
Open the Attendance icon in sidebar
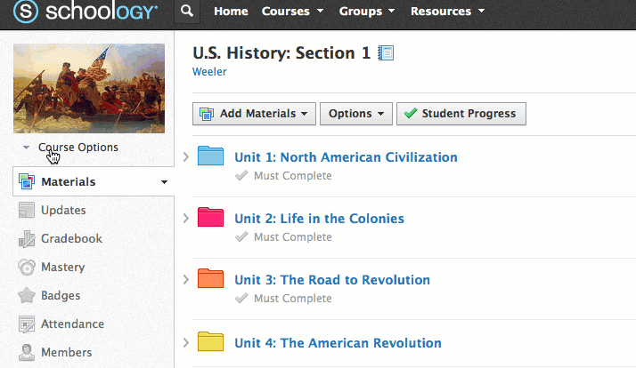27,324
